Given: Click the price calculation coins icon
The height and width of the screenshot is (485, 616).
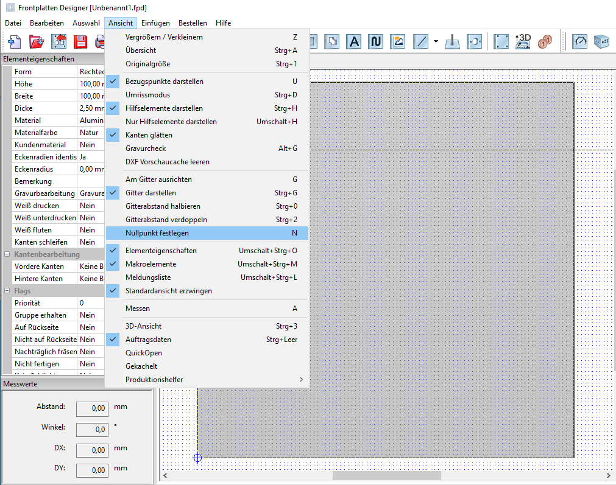Looking at the screenshot, I should click(x=545, y=42).
